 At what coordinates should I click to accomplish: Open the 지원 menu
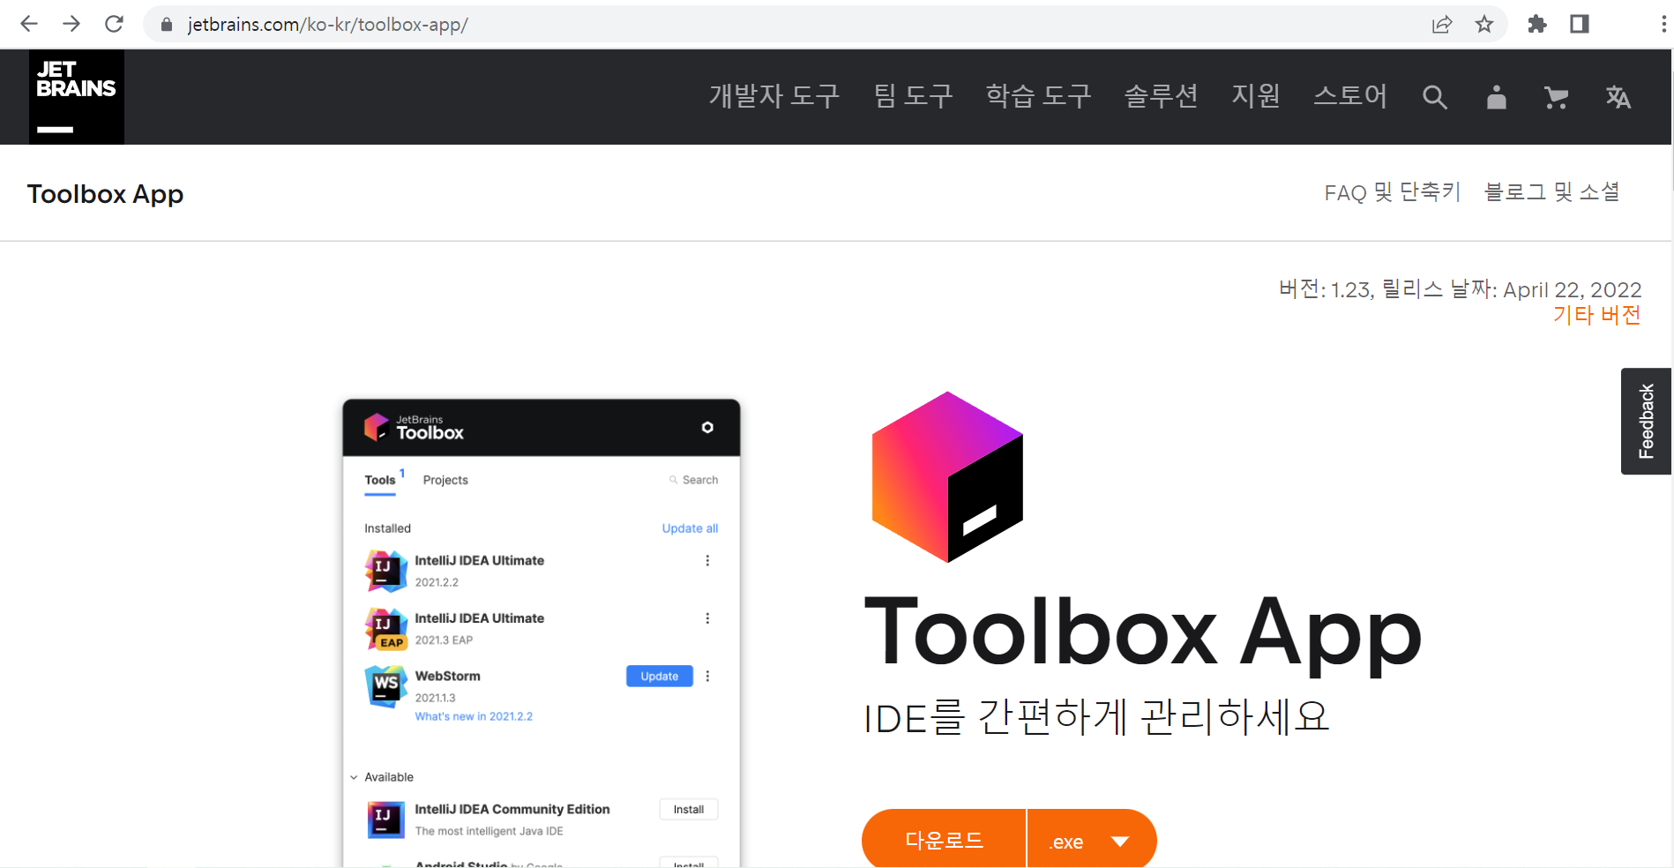(1256, 96)
